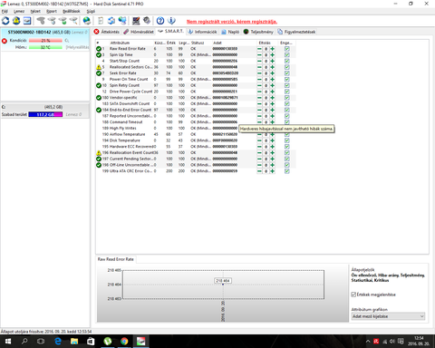Click the networked computers toolbar icon
The image size is (435, 348).
point(122,21)
